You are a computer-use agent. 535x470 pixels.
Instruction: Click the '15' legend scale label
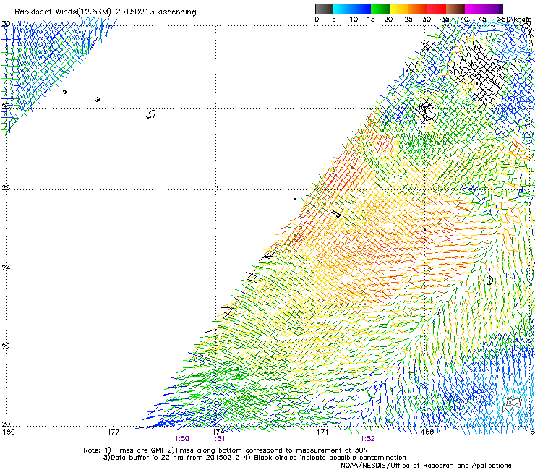pos(371,20)
